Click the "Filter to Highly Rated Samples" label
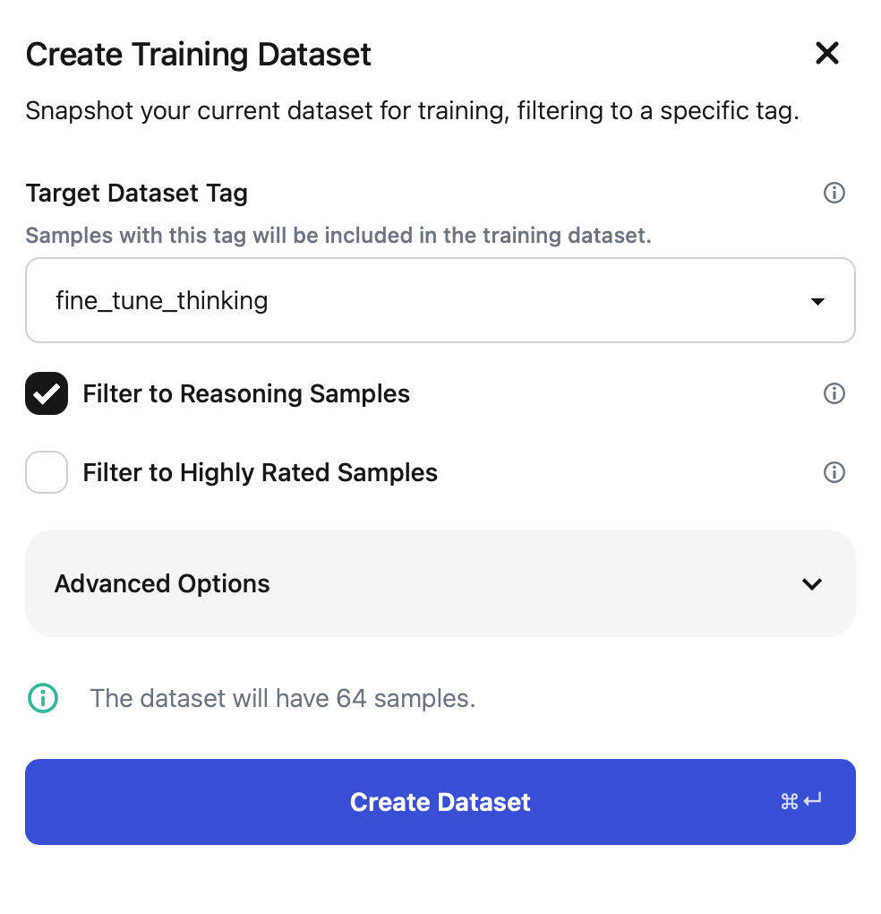Image resolution: width=881 pixels, height=914 pixels. click(260, 473)
